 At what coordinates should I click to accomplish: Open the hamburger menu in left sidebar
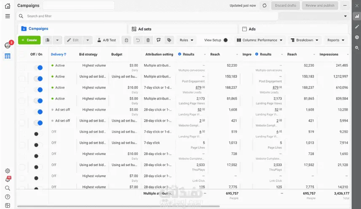(x=8, y=16)
